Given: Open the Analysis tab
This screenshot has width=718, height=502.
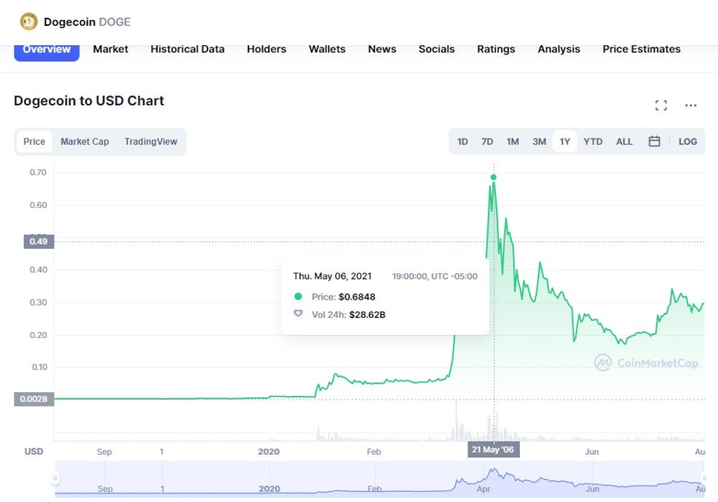Looking at the screenshot, I should (559, 49).
